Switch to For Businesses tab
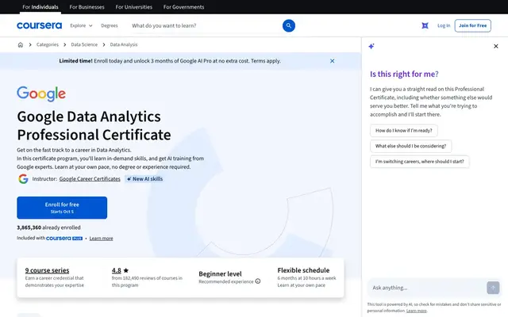Viewport: 508px width, 317px height. pyautogui.click(x=87, y=7)
